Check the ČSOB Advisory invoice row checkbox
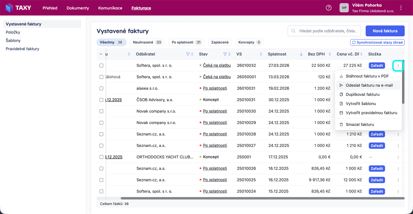Viewport: 413px width, 214px height. [101, 100]
